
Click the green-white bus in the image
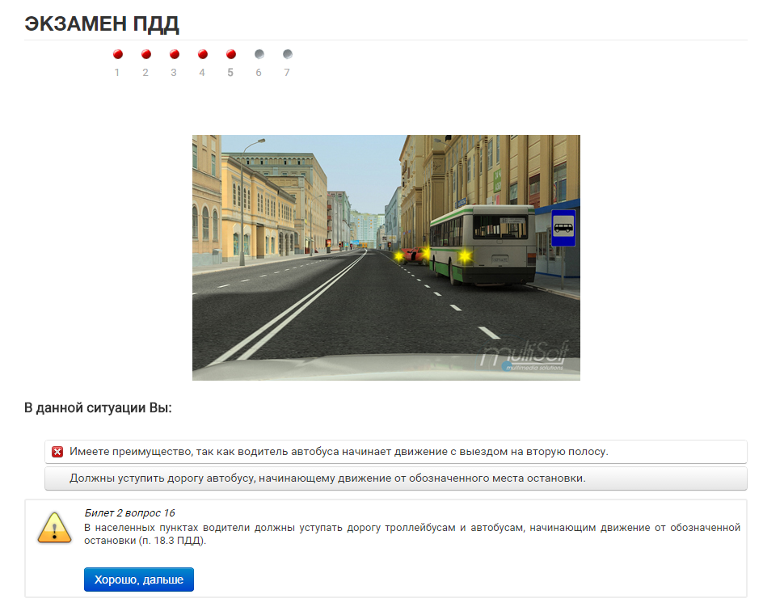point(480,243)
